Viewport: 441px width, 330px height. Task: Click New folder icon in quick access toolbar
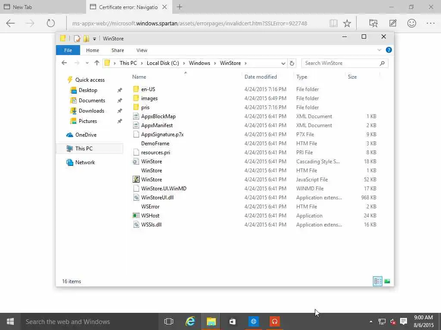pos(86,38)
